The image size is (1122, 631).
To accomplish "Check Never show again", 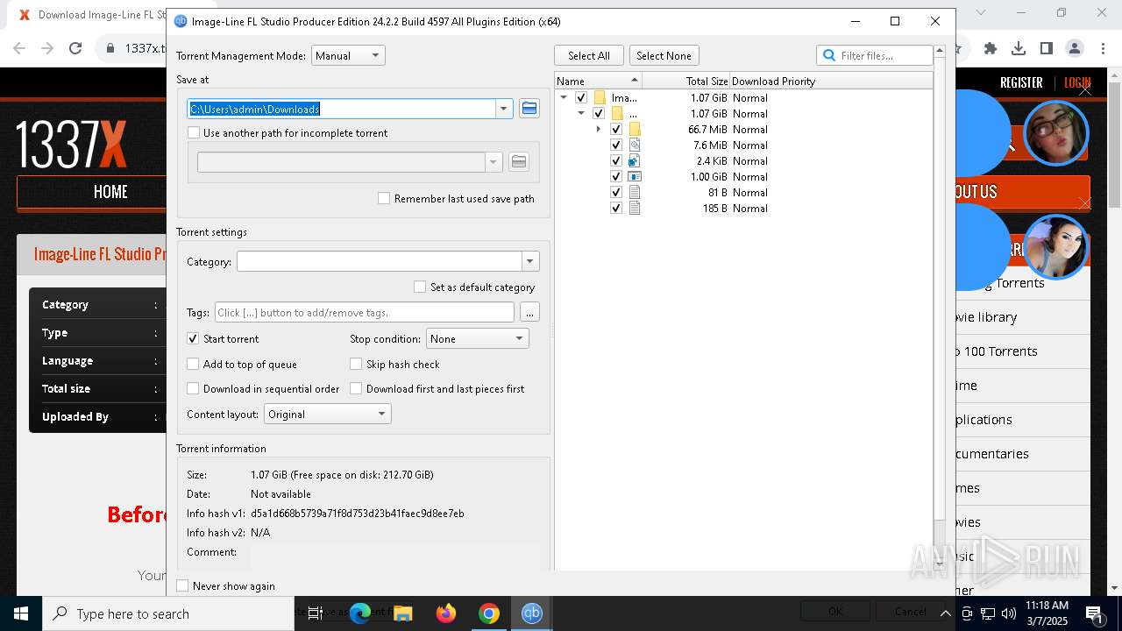I will pos(182,586).
